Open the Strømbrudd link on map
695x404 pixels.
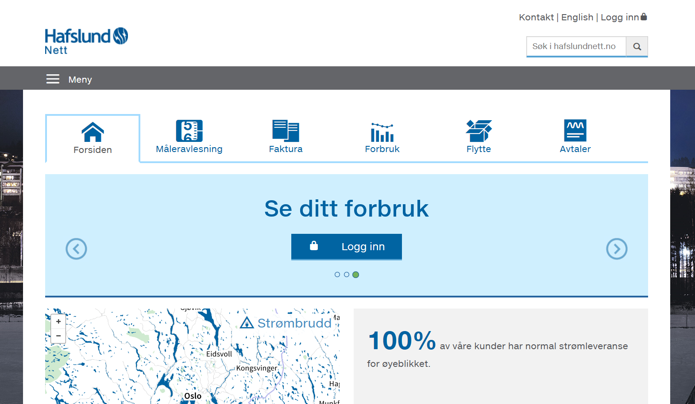point(294,323)
